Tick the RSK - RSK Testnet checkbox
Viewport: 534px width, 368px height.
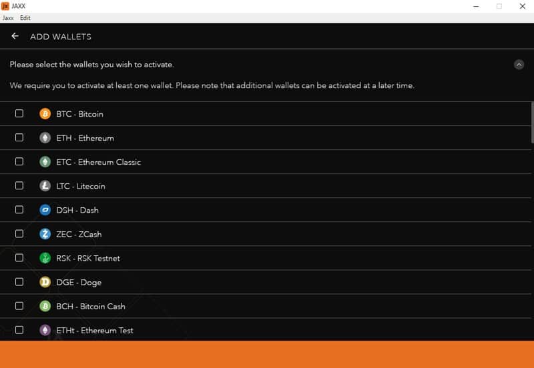(19, 258)
